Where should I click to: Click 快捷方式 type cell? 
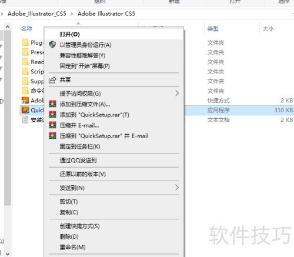tap(218, 101)
